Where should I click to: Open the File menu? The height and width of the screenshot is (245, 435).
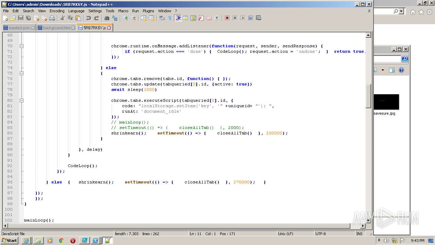(6, 11)
